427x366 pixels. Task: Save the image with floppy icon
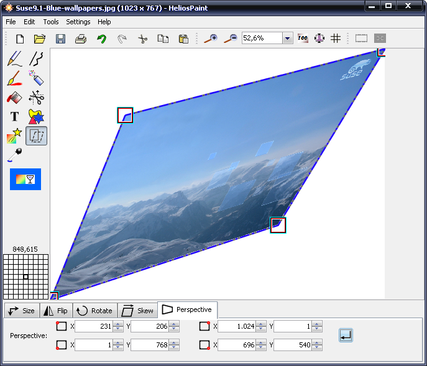(x=60, y=39)
